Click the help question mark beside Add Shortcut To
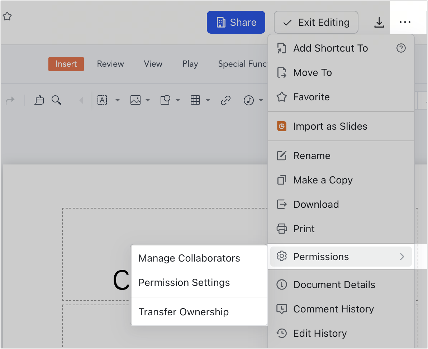 [401, 48]
